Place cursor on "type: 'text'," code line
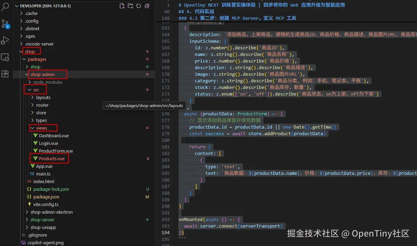This screenshot has width=417, height=246. (x=222, y=166)
